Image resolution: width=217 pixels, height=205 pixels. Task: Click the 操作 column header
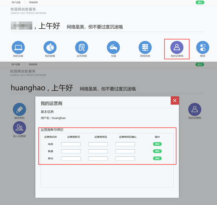[157, 137]
